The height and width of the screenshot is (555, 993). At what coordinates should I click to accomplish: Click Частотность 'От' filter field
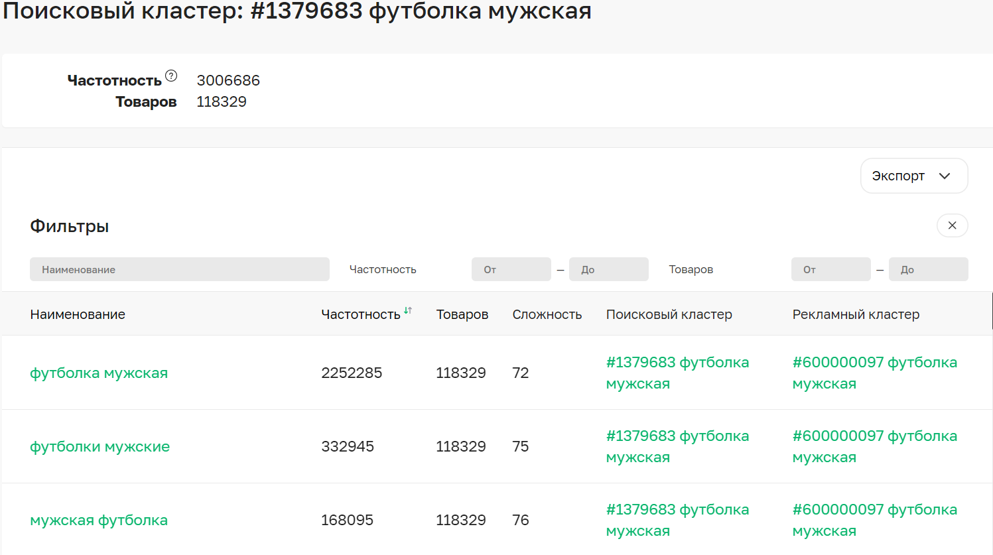click(x=511, y=269)
